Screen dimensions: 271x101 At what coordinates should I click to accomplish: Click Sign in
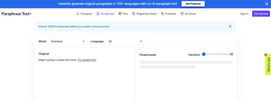coord(244,14)
